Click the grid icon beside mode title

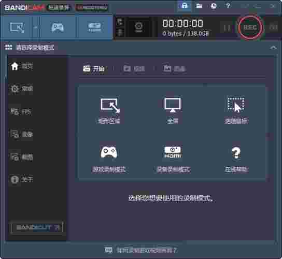click(x=8, y=47)
